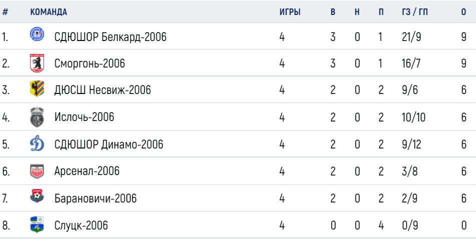The height and width of the screenshot is (242, 476).
Task: Click the ДЮСШ Несвиж-2006 shield logo
Action: click(x=37, y=88)
